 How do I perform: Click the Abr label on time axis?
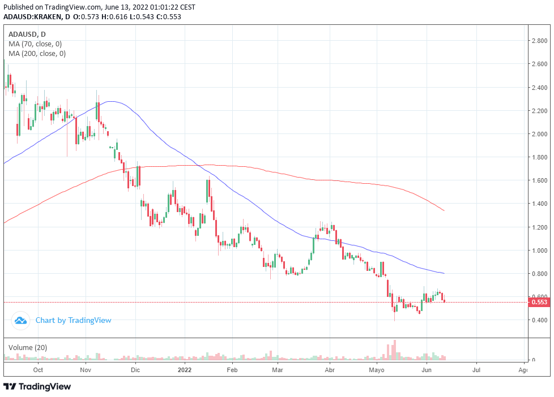330,370
